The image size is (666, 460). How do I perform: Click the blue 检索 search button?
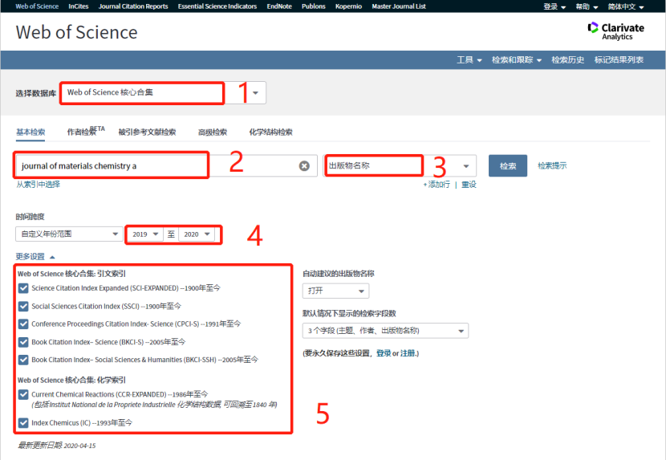point(508,166)
